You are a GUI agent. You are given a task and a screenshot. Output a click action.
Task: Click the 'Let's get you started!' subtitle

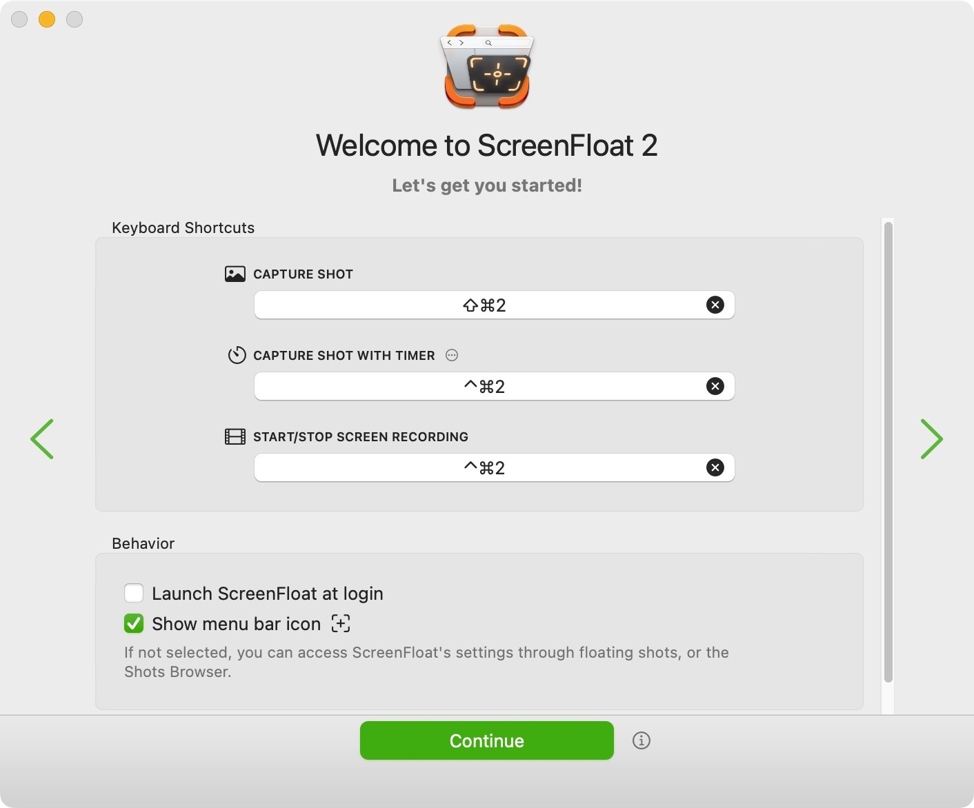[487, 185]
